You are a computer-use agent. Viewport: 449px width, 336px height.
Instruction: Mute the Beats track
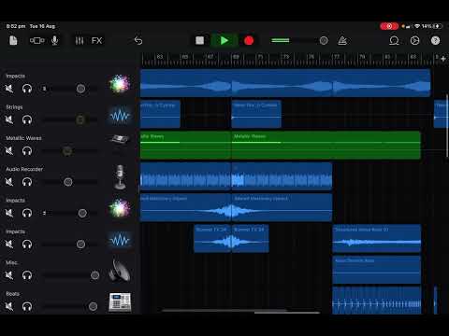[x=9, y=306]
